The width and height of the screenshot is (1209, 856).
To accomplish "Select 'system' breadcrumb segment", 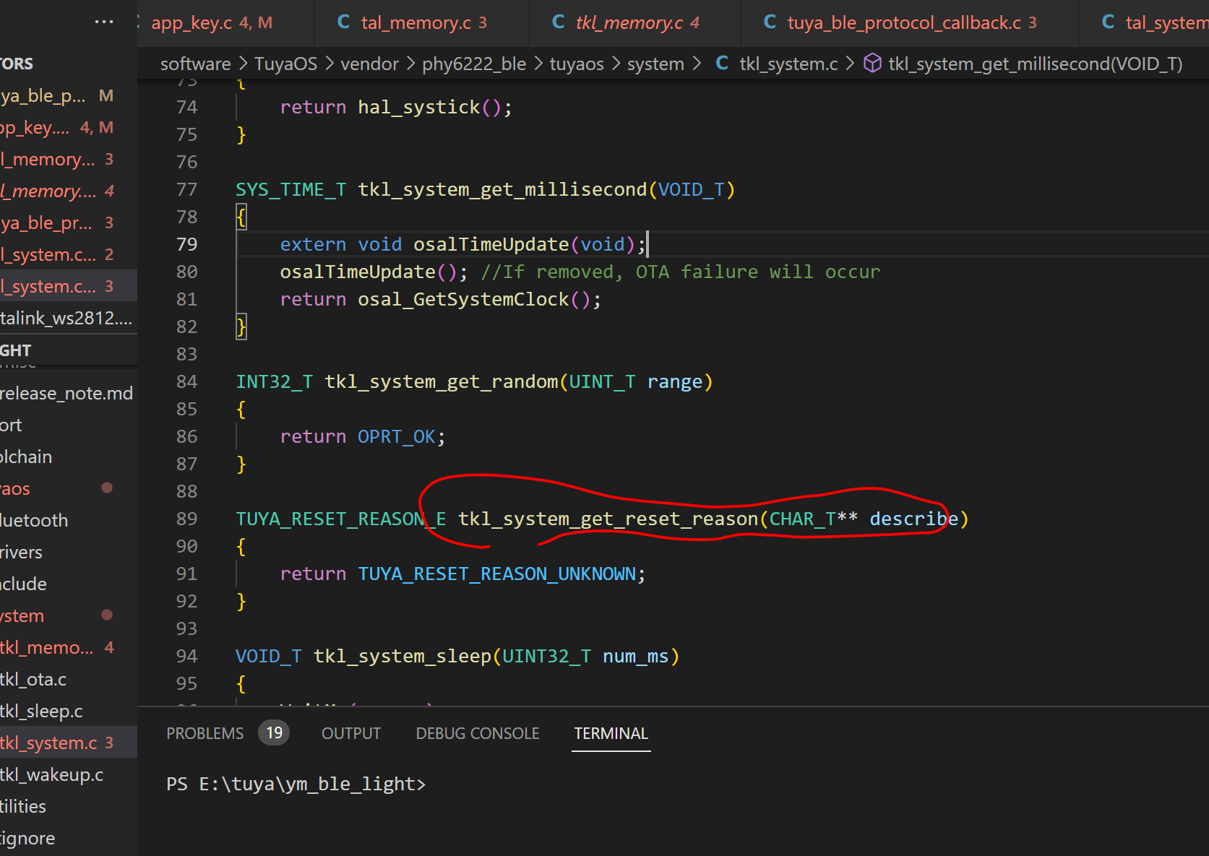I will pyautogui.click(x=655, y=64).
